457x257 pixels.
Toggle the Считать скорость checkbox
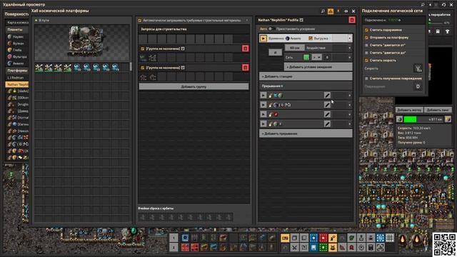point(366,60)
